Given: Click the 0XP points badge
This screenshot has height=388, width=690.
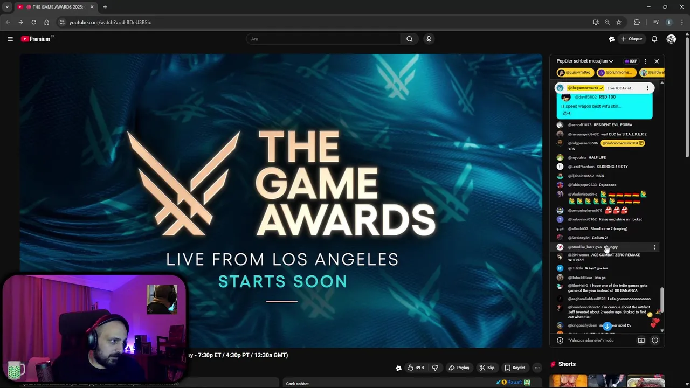Looking at the screenshot, I should 631,61.
